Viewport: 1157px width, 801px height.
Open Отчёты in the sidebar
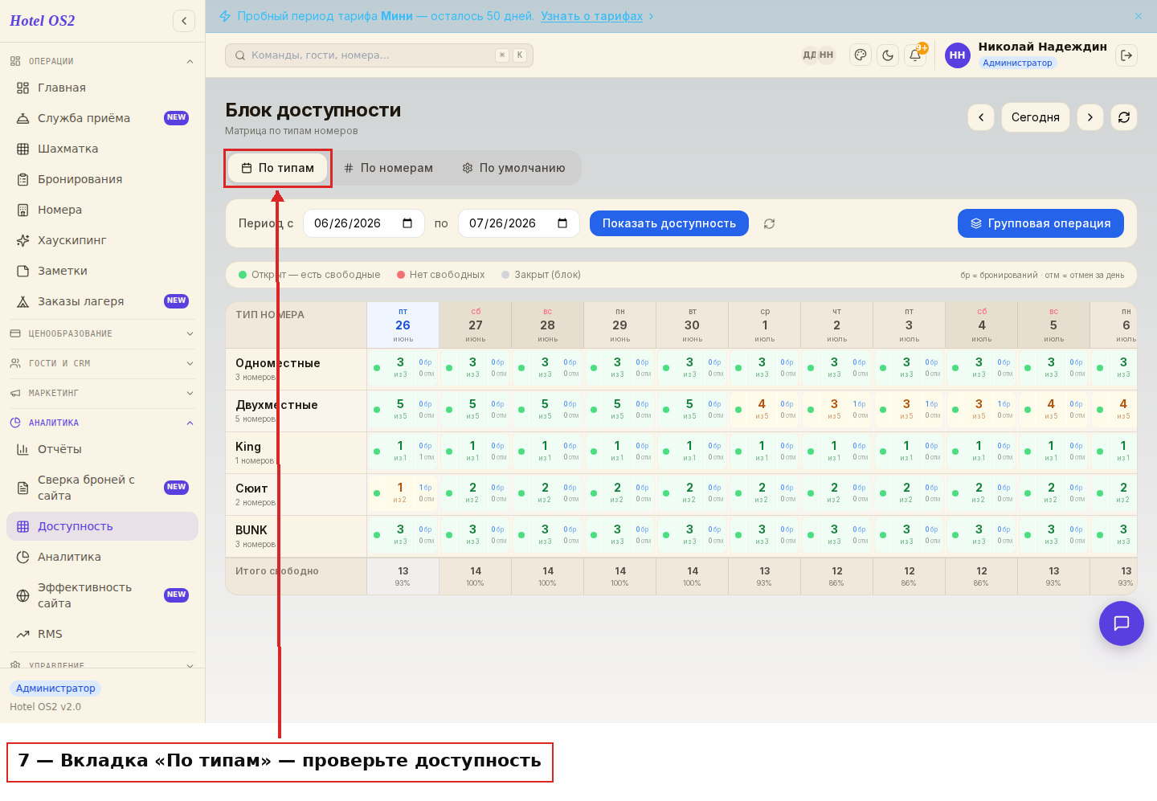tap(102, 449)
